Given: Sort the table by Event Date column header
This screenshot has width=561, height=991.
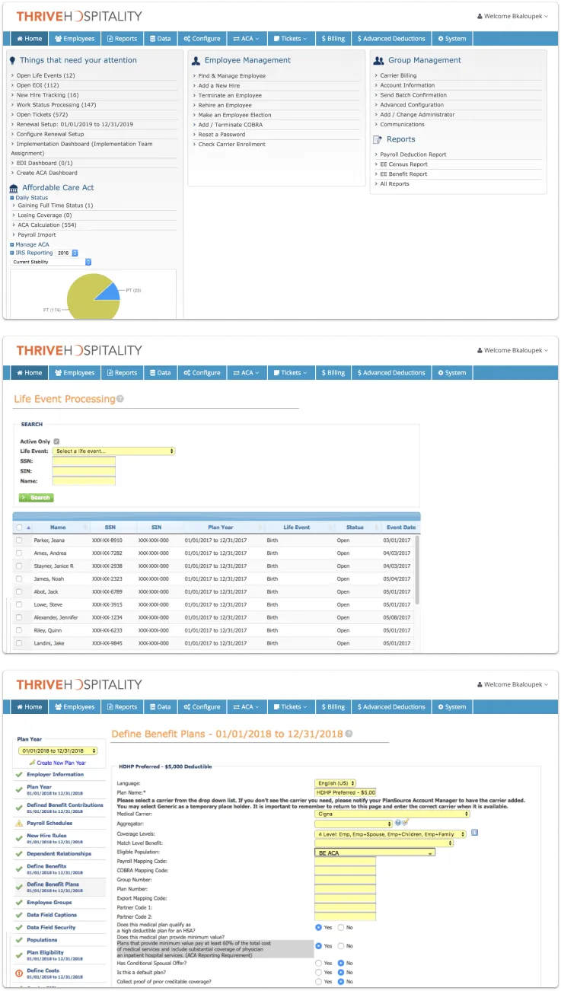Looking at the screenshot, I should (401, 527).
